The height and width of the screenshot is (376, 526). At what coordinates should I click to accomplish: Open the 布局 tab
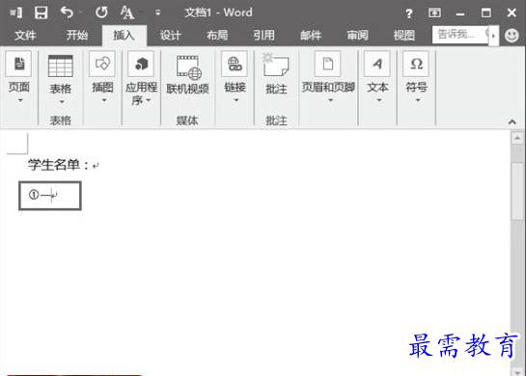pos(217,35)
